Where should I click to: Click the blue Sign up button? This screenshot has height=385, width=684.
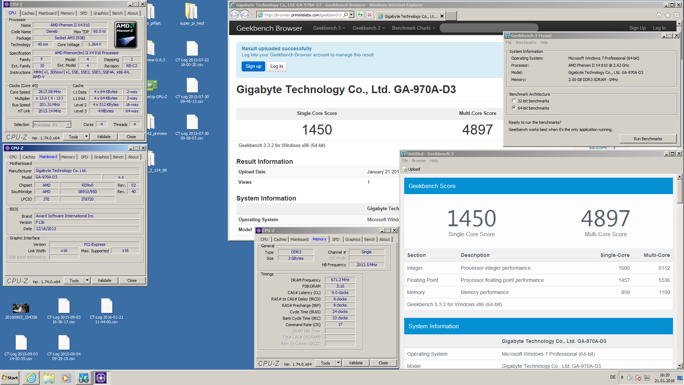(253, 66)
